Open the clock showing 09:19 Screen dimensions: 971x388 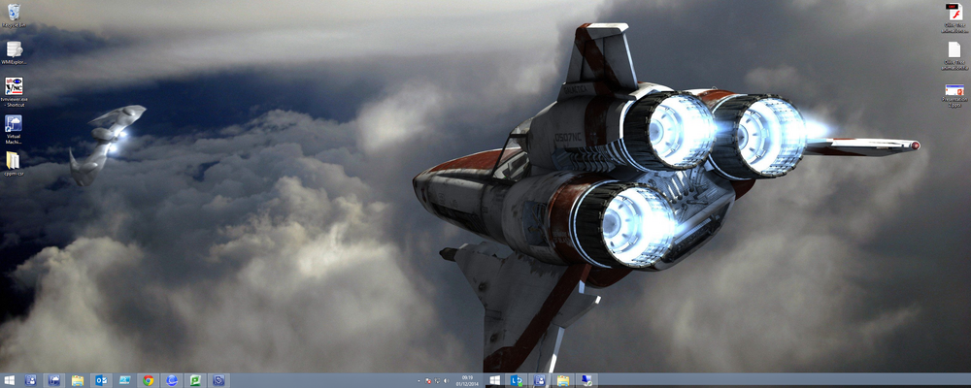pos(468,380)
